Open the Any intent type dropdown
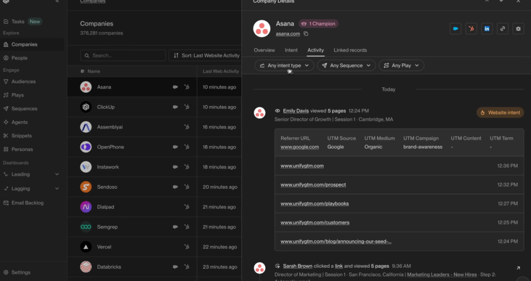Screen dimensions: 531x281 pyautogui.click(x=285, y=65)
